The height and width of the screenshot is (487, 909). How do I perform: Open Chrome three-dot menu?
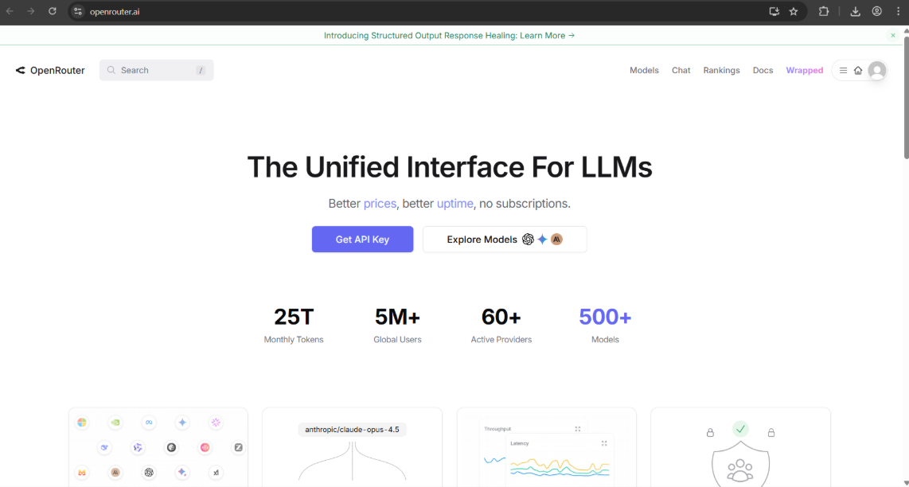(898, 11)
